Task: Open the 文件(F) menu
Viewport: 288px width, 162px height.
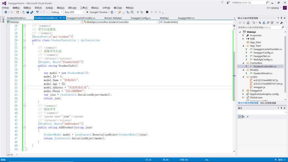Action: tap(5, 8)
